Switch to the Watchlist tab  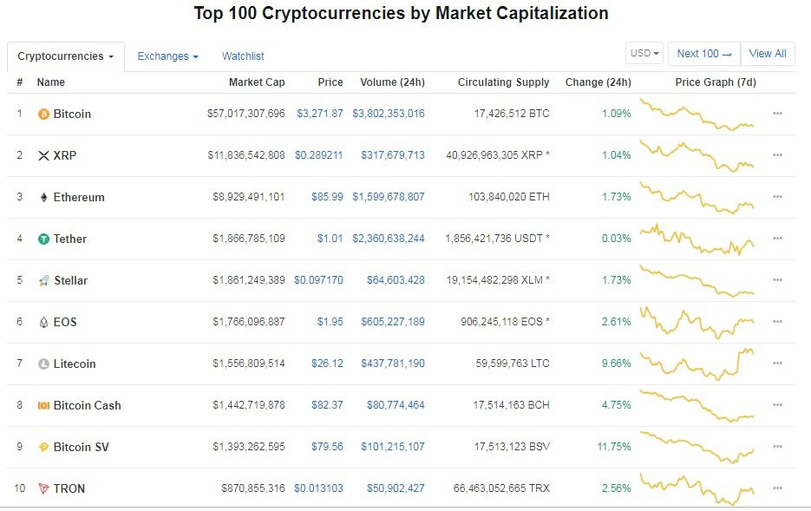pos(243,56)
